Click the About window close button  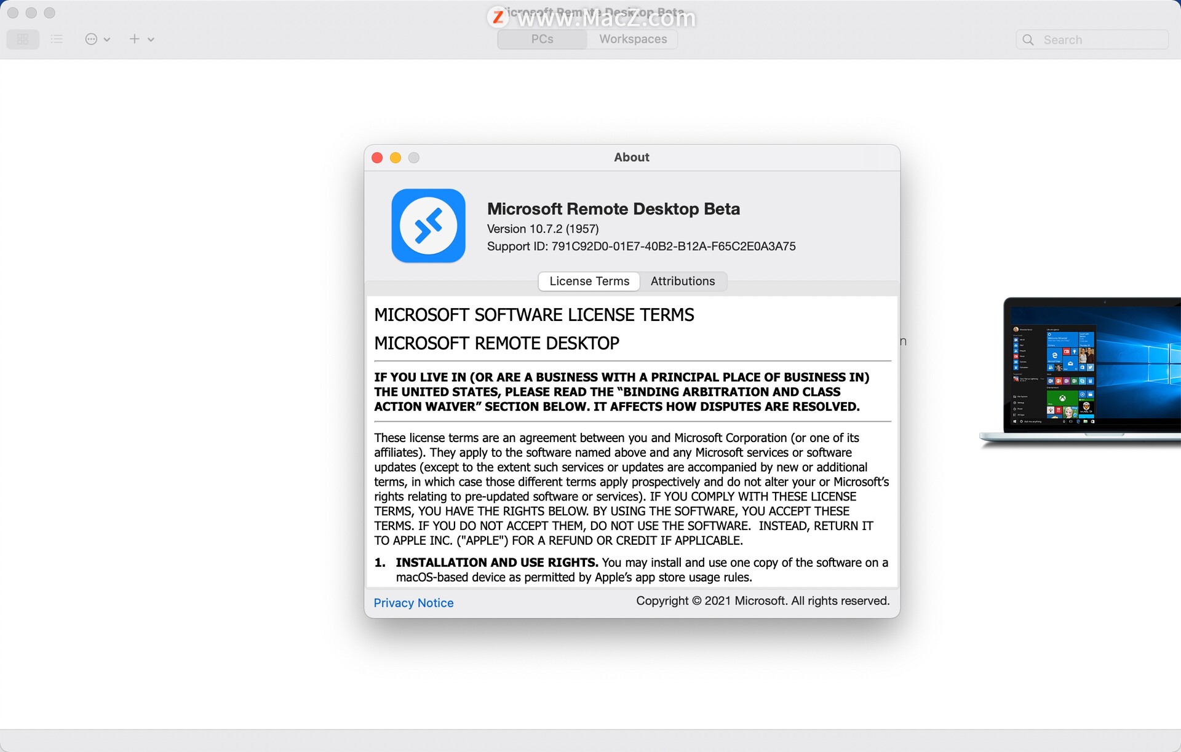(377, 157)
